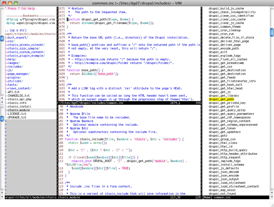Expand the bulk_export folder in the file tree
This screenshot has width=274, height=207.
[x=17, y=37]
